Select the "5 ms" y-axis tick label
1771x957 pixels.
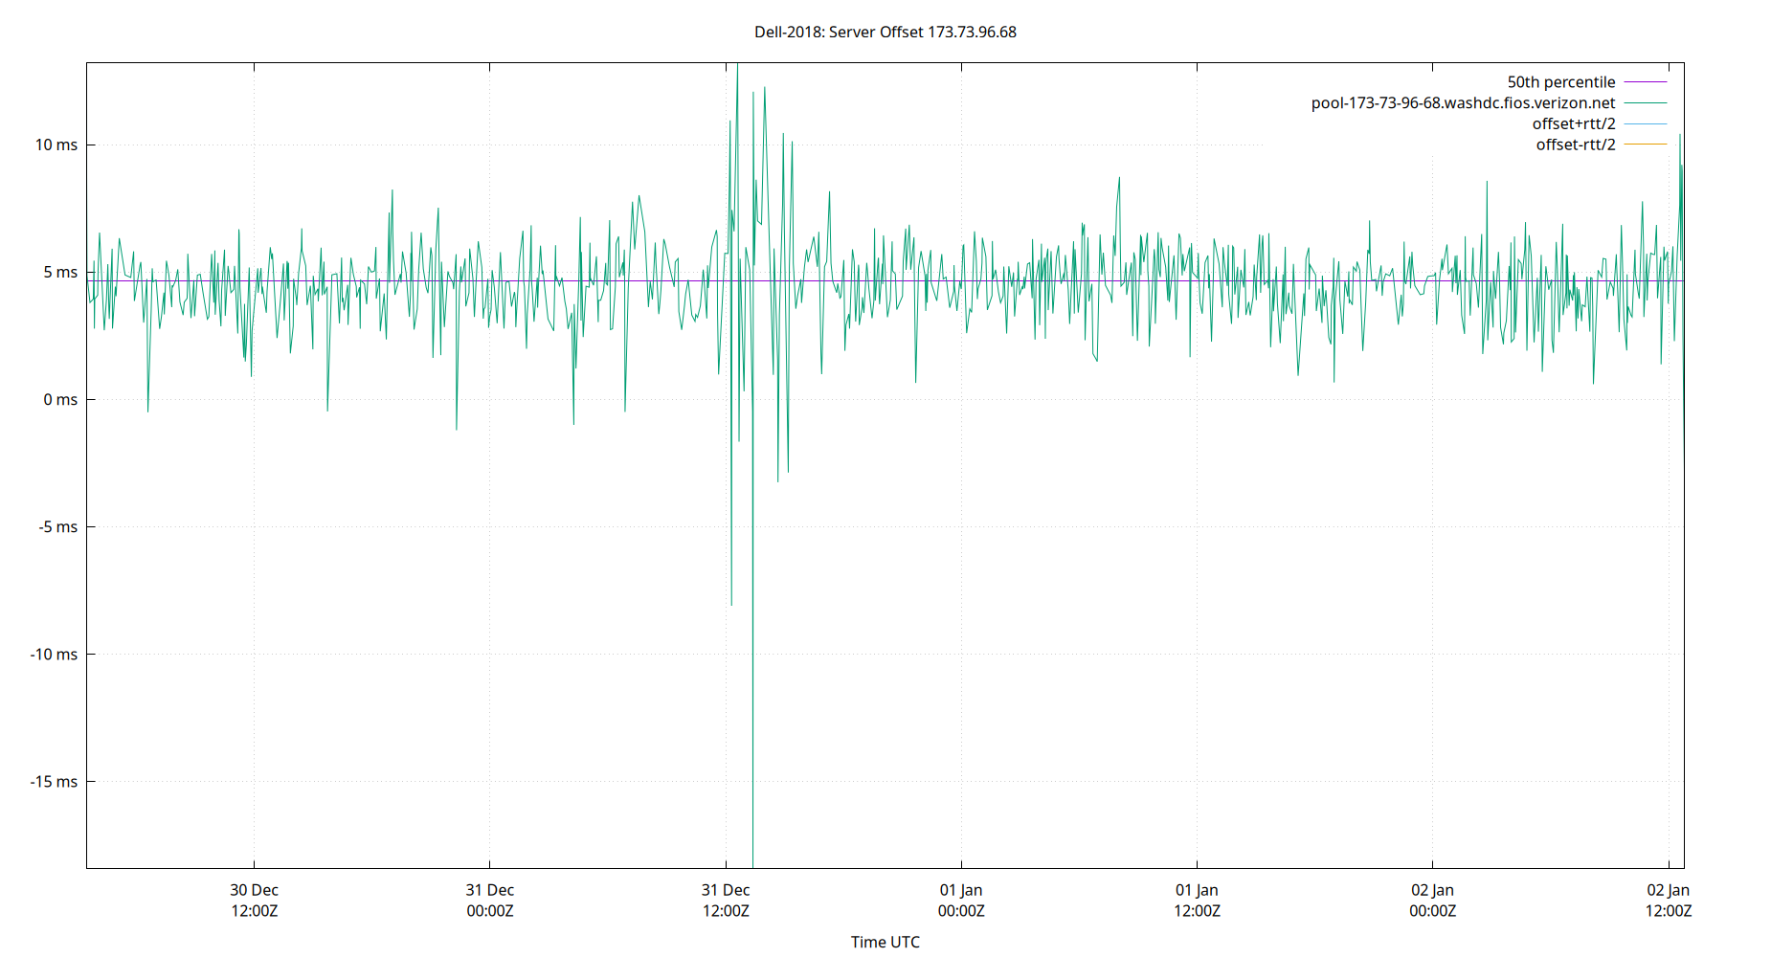(x=59, y=273)
